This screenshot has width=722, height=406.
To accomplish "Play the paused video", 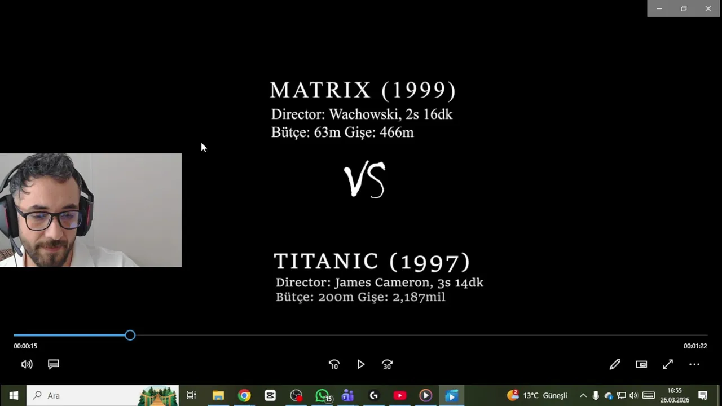I will (x=361, y=365).
